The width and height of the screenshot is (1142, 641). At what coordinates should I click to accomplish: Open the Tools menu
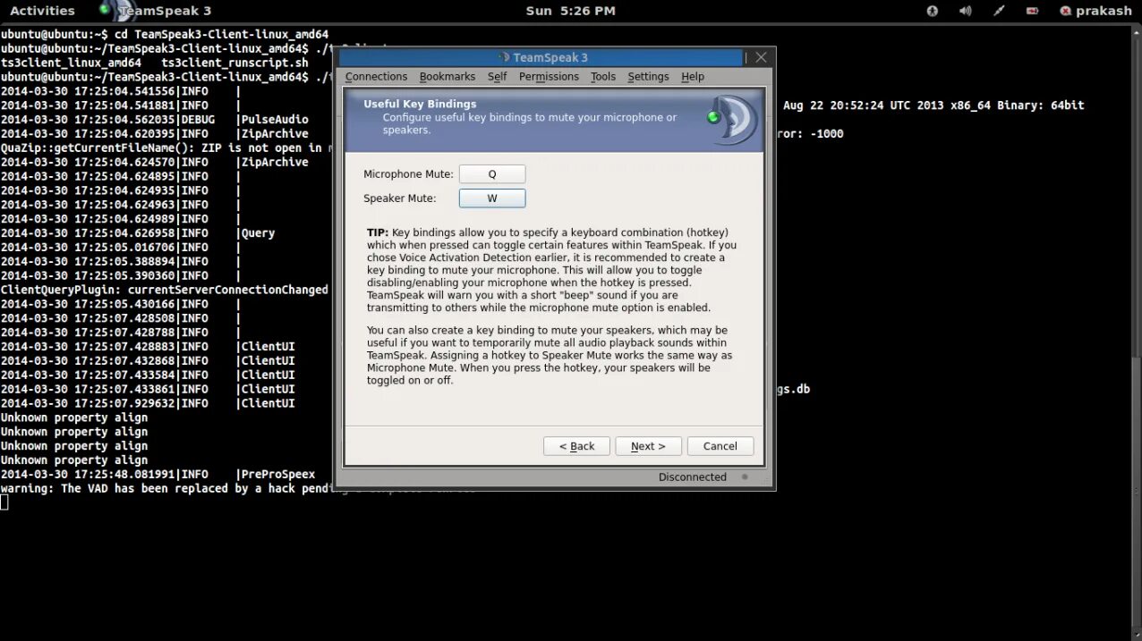pos(603,77)
